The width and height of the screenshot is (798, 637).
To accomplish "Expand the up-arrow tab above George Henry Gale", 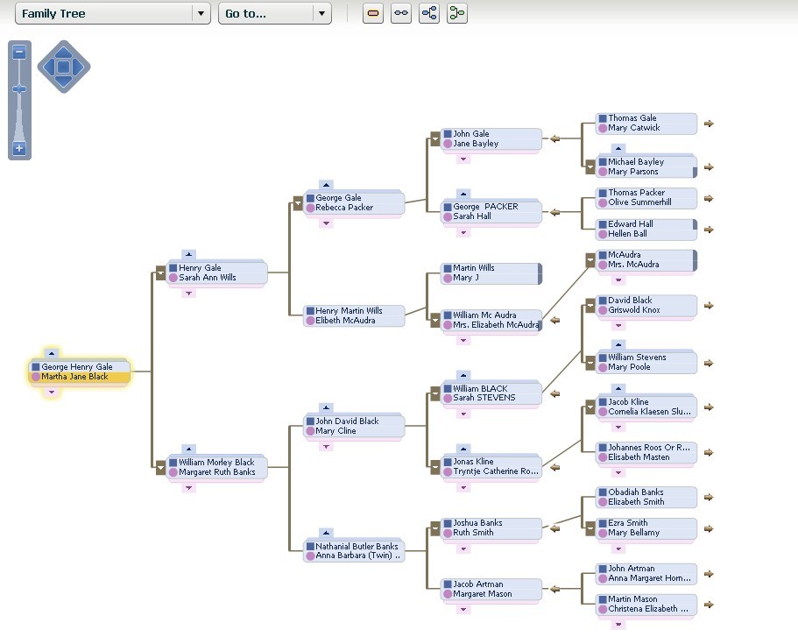I will click(52, 353).
